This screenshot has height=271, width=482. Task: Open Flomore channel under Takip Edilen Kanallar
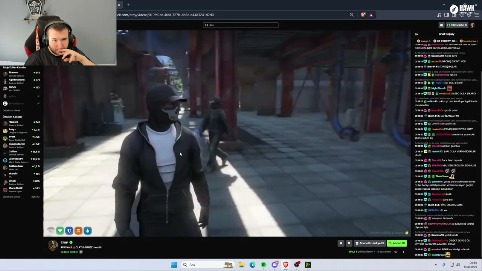click(21, 74)
